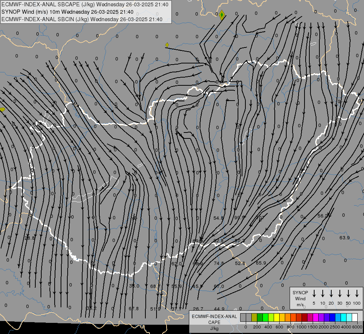This screenshot has width=364, height=334.
Task: Click the 51.9 CAPE value on map
Action: coord(155,309)
